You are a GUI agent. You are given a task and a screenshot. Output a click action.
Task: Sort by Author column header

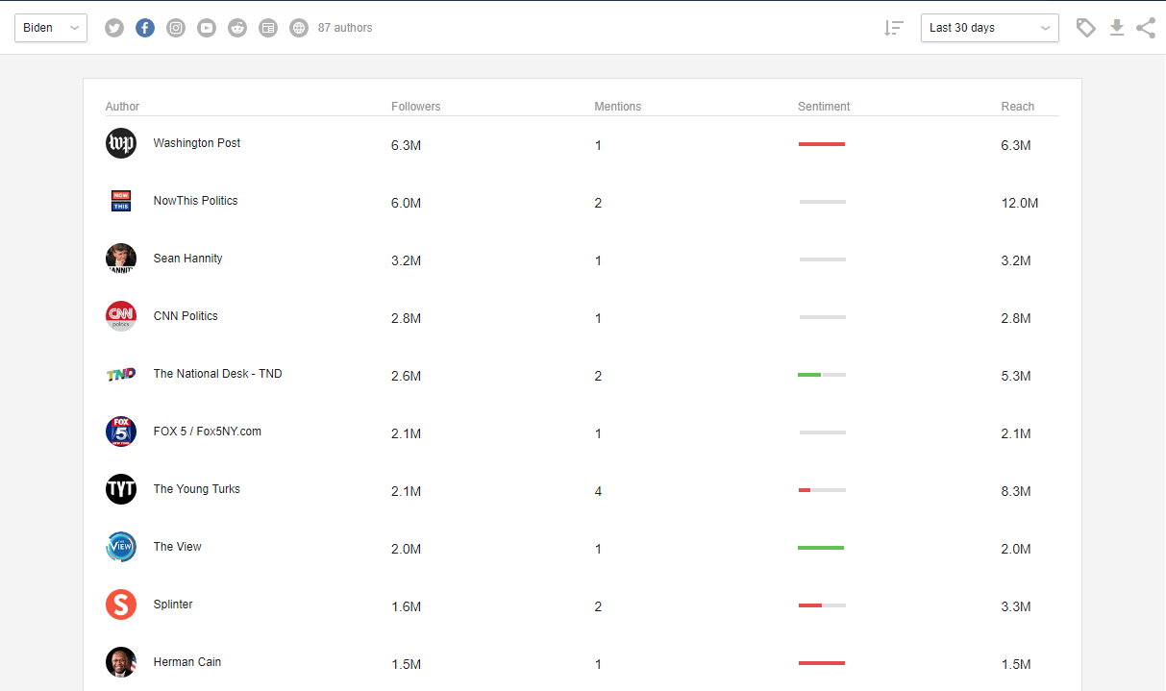click(122, 107)
